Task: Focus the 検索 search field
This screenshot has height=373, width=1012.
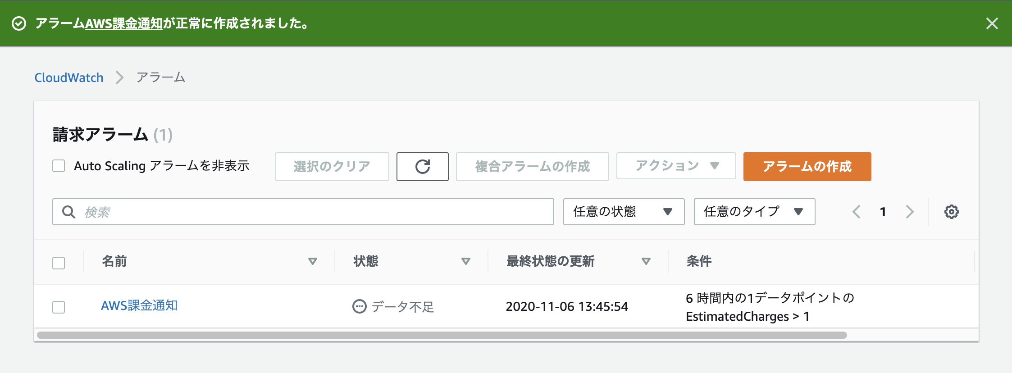Action: (x=303, y=212)
